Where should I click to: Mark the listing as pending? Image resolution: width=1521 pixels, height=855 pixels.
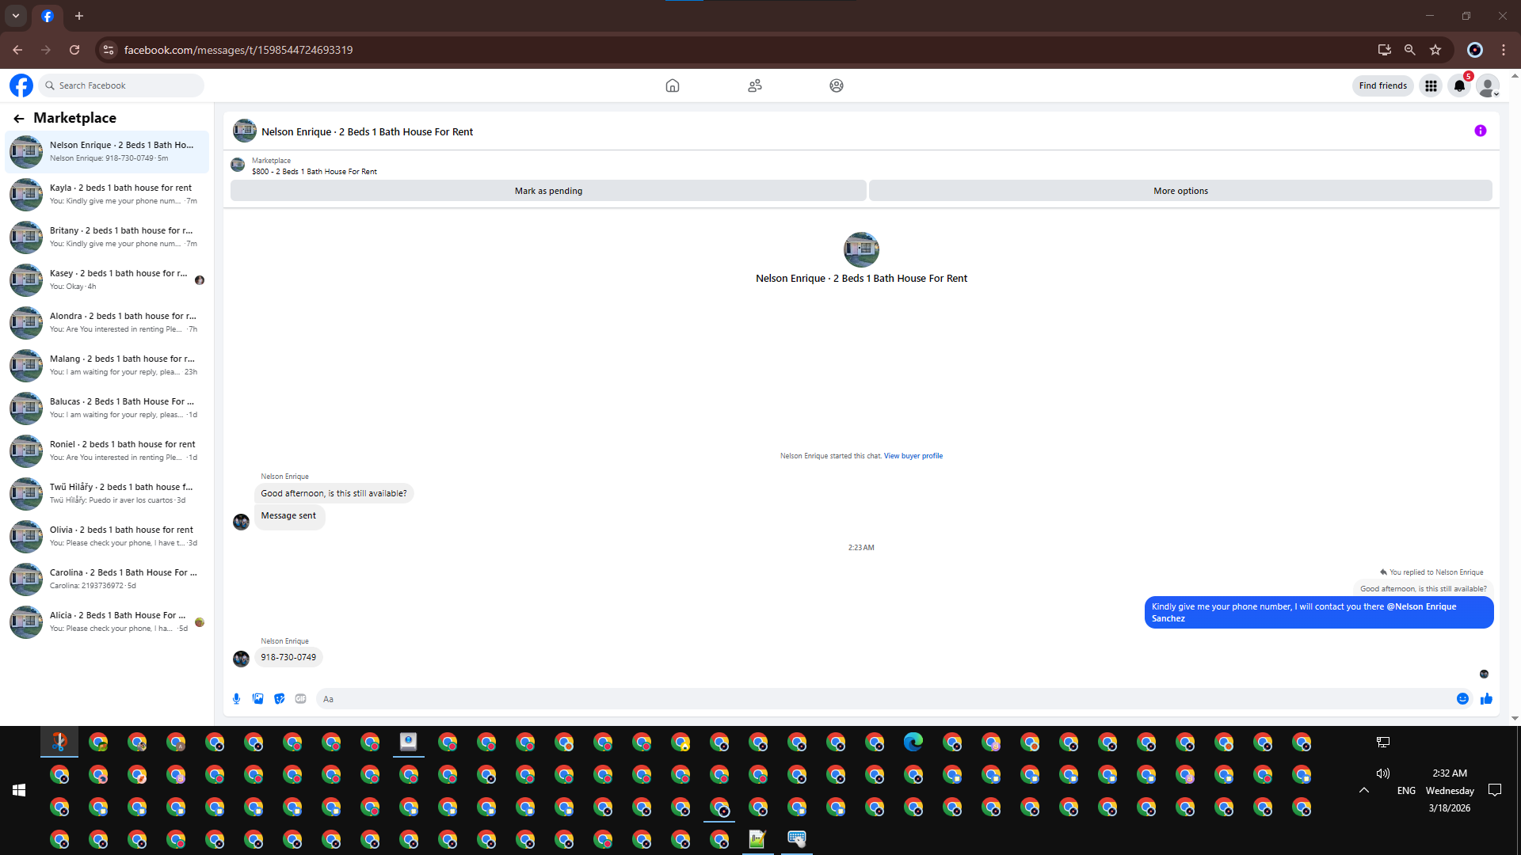pos(548,191)
